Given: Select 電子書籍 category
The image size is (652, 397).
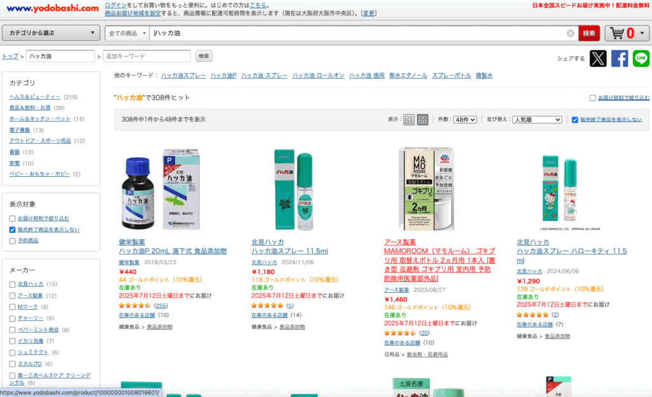Looking at the screenshot, I should pos(20,130).
